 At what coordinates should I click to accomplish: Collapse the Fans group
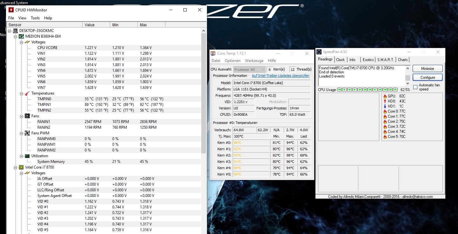coord(22,116)
